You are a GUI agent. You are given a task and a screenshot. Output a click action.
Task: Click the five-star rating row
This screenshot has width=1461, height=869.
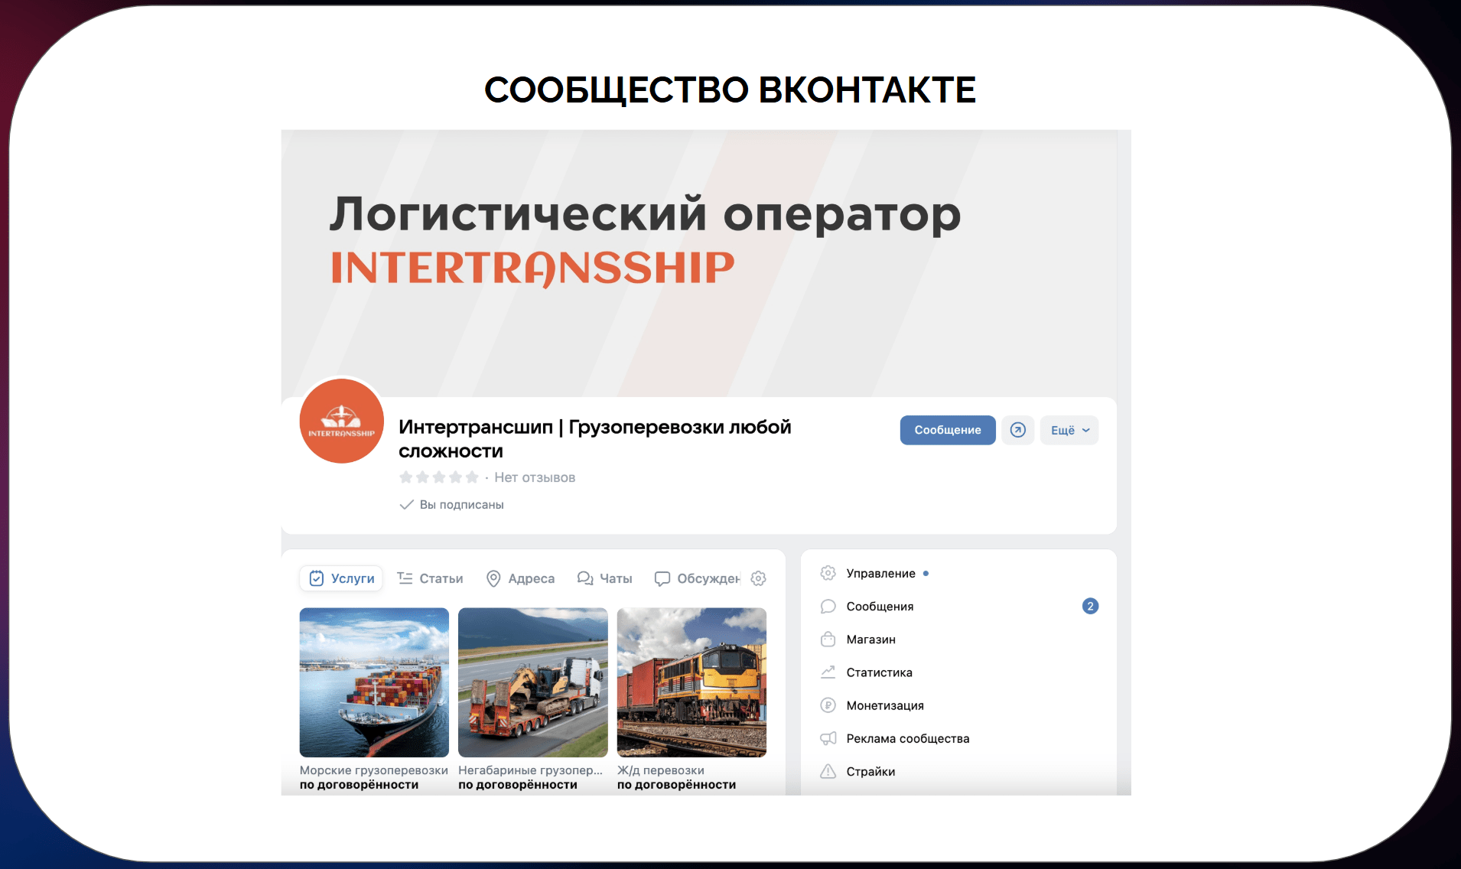(438, 477)
